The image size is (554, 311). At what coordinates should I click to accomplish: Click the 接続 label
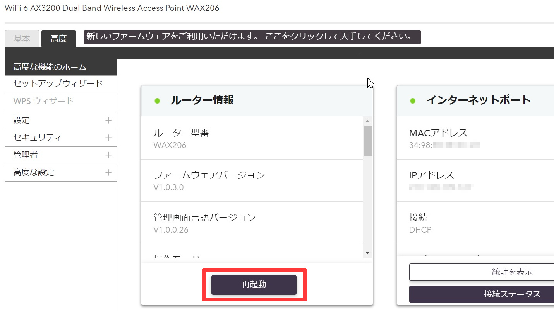(419, 218)
